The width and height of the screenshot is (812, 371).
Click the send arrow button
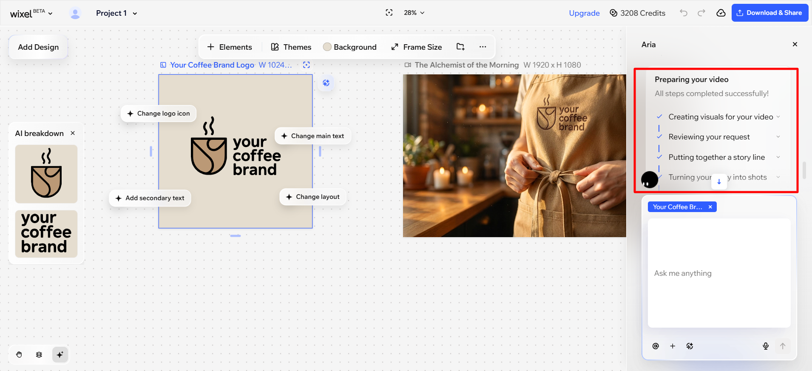tap(783, 346)
